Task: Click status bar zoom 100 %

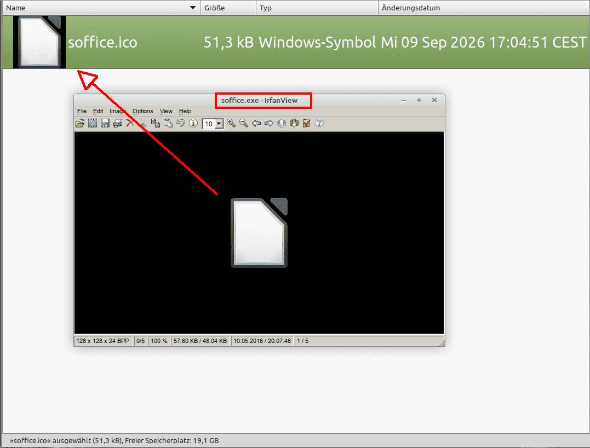Action: pos(159,341)
